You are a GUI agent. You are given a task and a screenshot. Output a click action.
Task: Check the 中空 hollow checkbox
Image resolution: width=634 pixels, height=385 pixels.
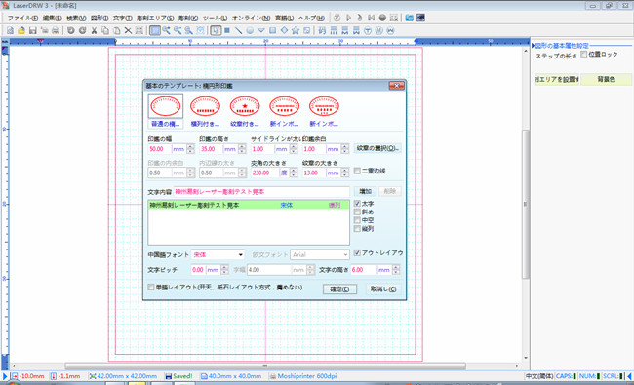(357, 220)
